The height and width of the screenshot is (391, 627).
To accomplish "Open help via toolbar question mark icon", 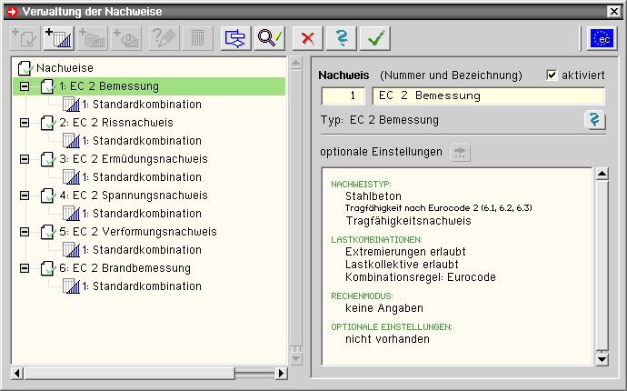I will click(342, 37).
